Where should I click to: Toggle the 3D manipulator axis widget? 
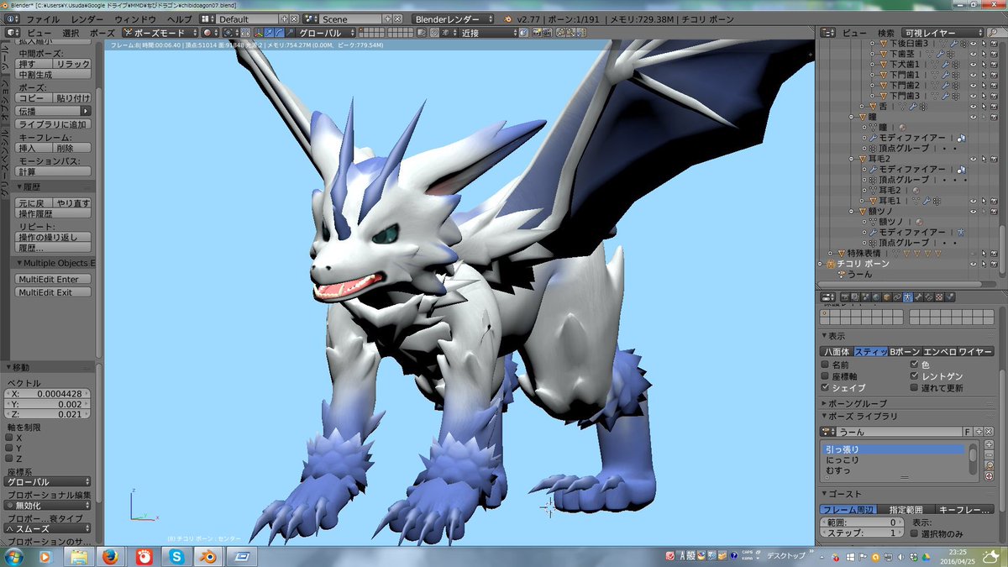point(259,33)
